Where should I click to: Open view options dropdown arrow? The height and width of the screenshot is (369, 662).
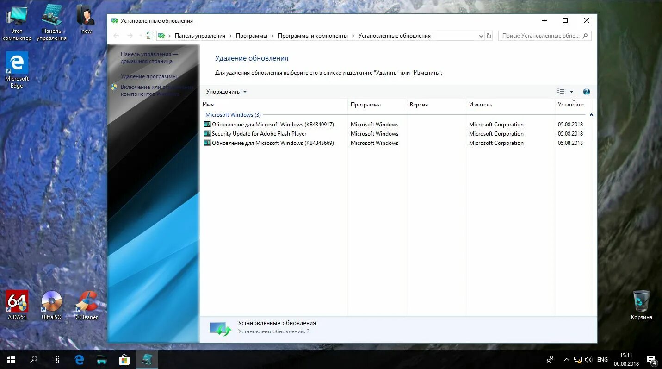pos(571,92)
